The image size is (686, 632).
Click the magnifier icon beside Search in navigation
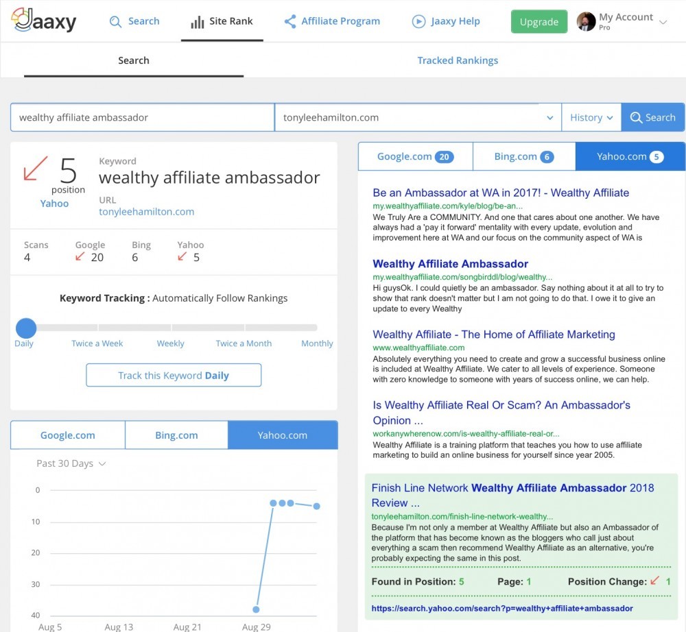pos(115,21)
